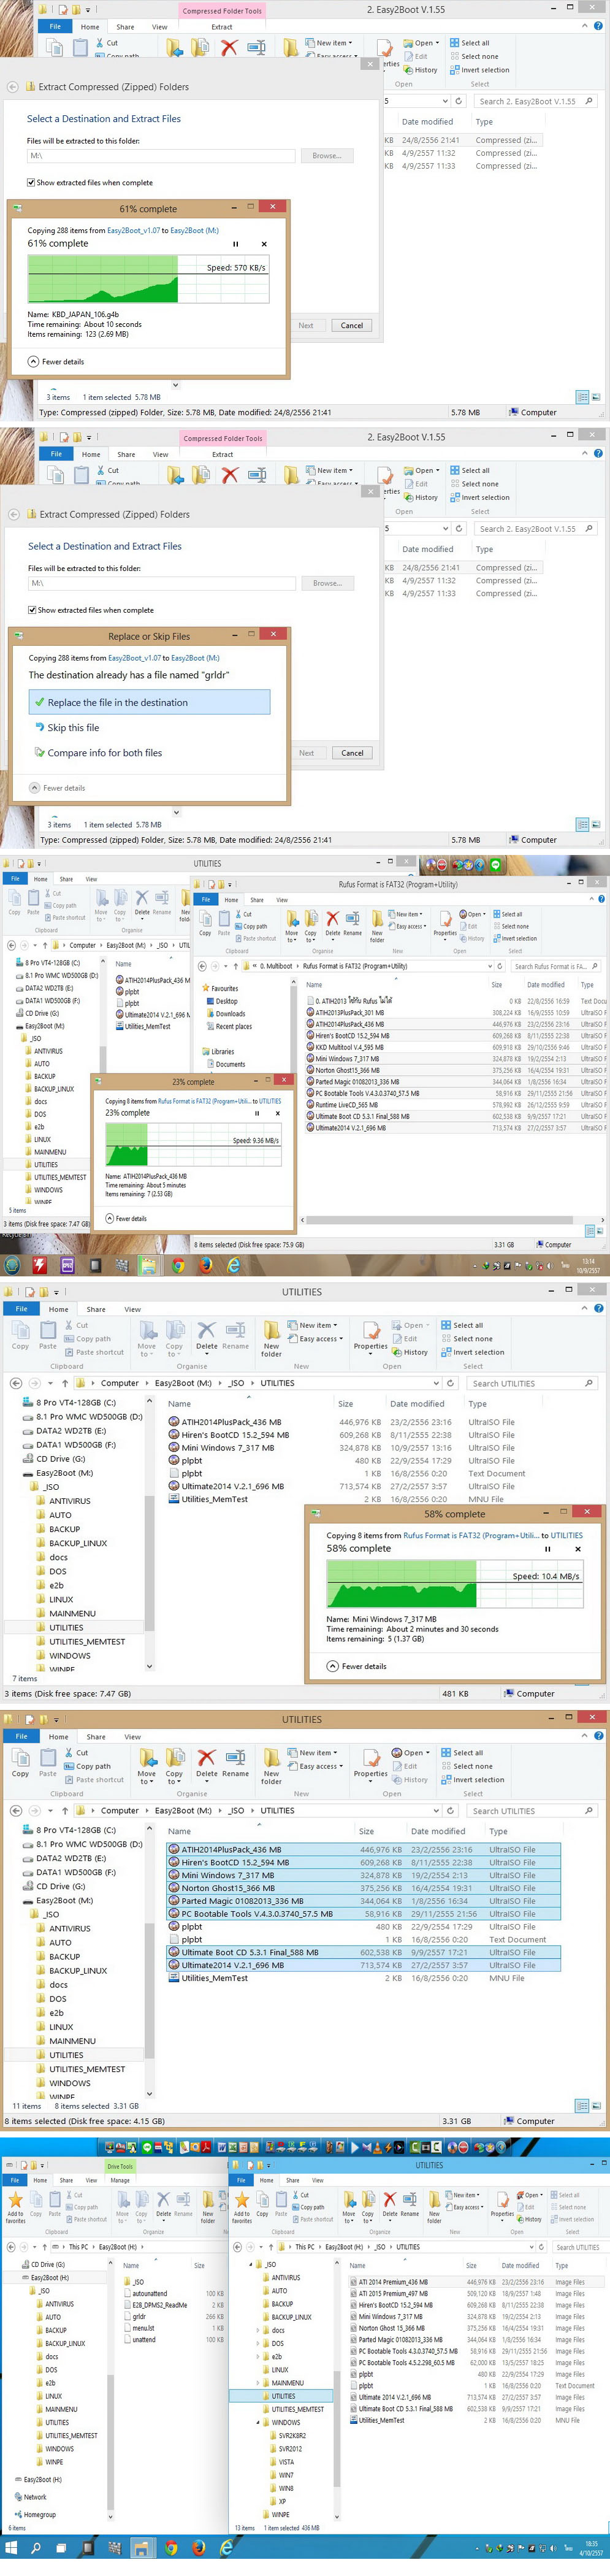
Task: Collapse Fewer details in the 61% complete dialog
Action: (x=56, y=362)
